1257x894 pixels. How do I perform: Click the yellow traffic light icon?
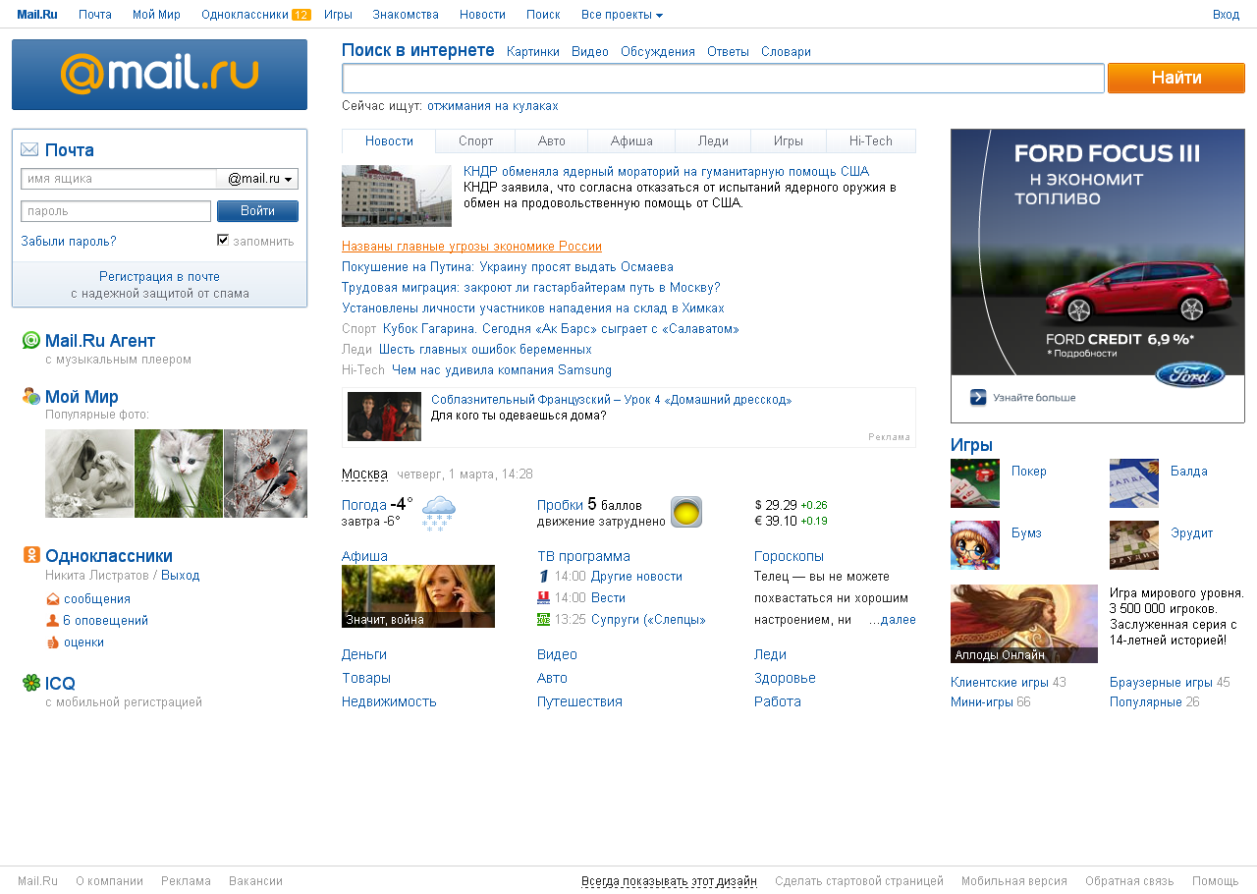tap(686, 512)
